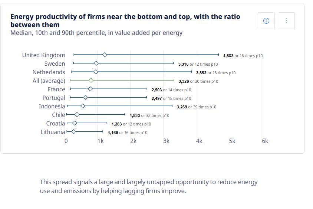Select Indonesia's median diamond marker

coord(83,106)
